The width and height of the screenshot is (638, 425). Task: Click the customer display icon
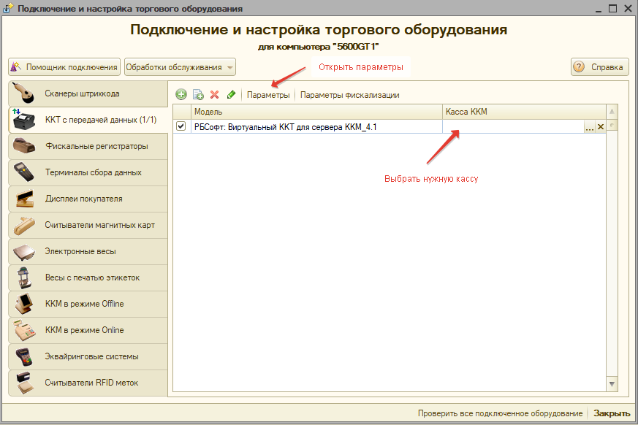coord(24,199)
